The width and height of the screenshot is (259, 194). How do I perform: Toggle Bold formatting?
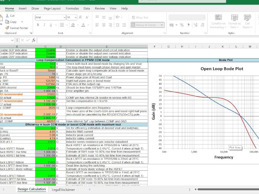pyautogui.click(x=38, y=25)
